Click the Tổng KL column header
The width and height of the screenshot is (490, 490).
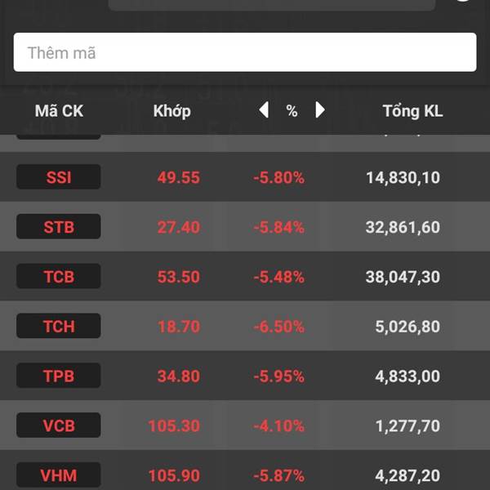[x=412, y=111]
